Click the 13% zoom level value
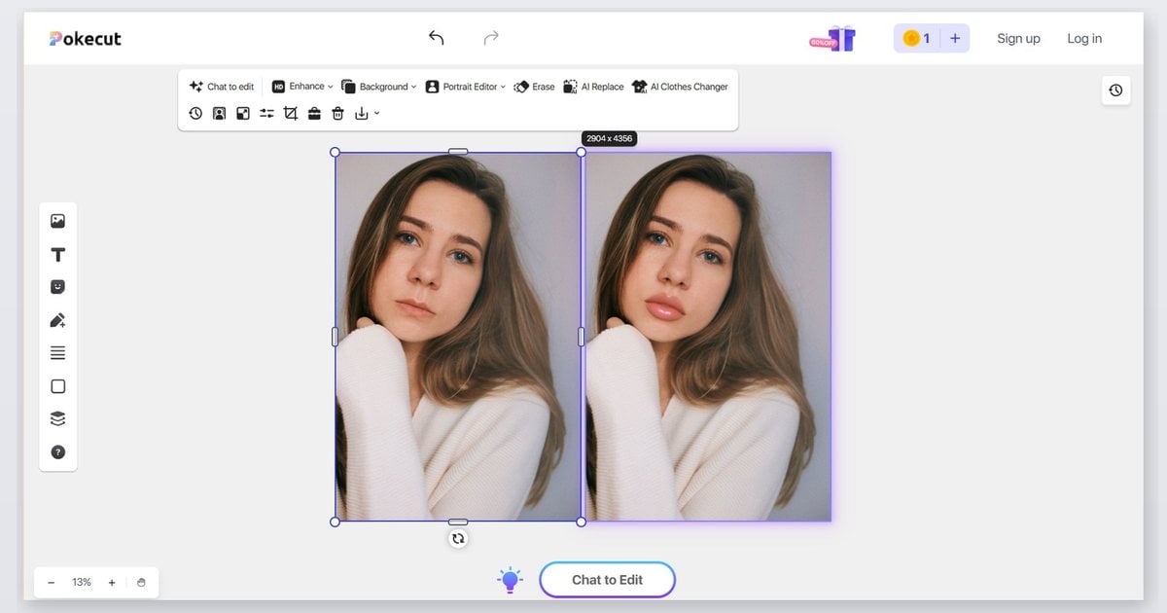 pos(82,582)
